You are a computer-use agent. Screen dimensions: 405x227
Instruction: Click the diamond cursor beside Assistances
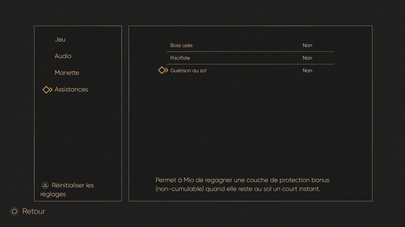pos(47,90)
